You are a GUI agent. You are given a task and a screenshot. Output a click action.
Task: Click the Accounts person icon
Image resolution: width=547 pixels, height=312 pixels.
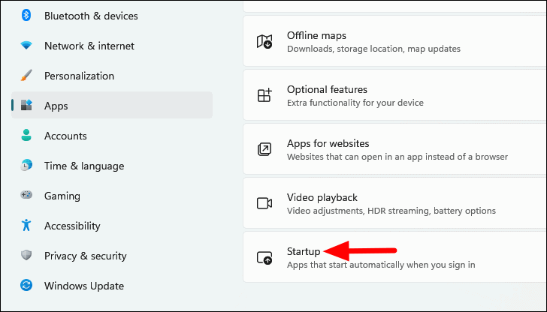[26, 136]
